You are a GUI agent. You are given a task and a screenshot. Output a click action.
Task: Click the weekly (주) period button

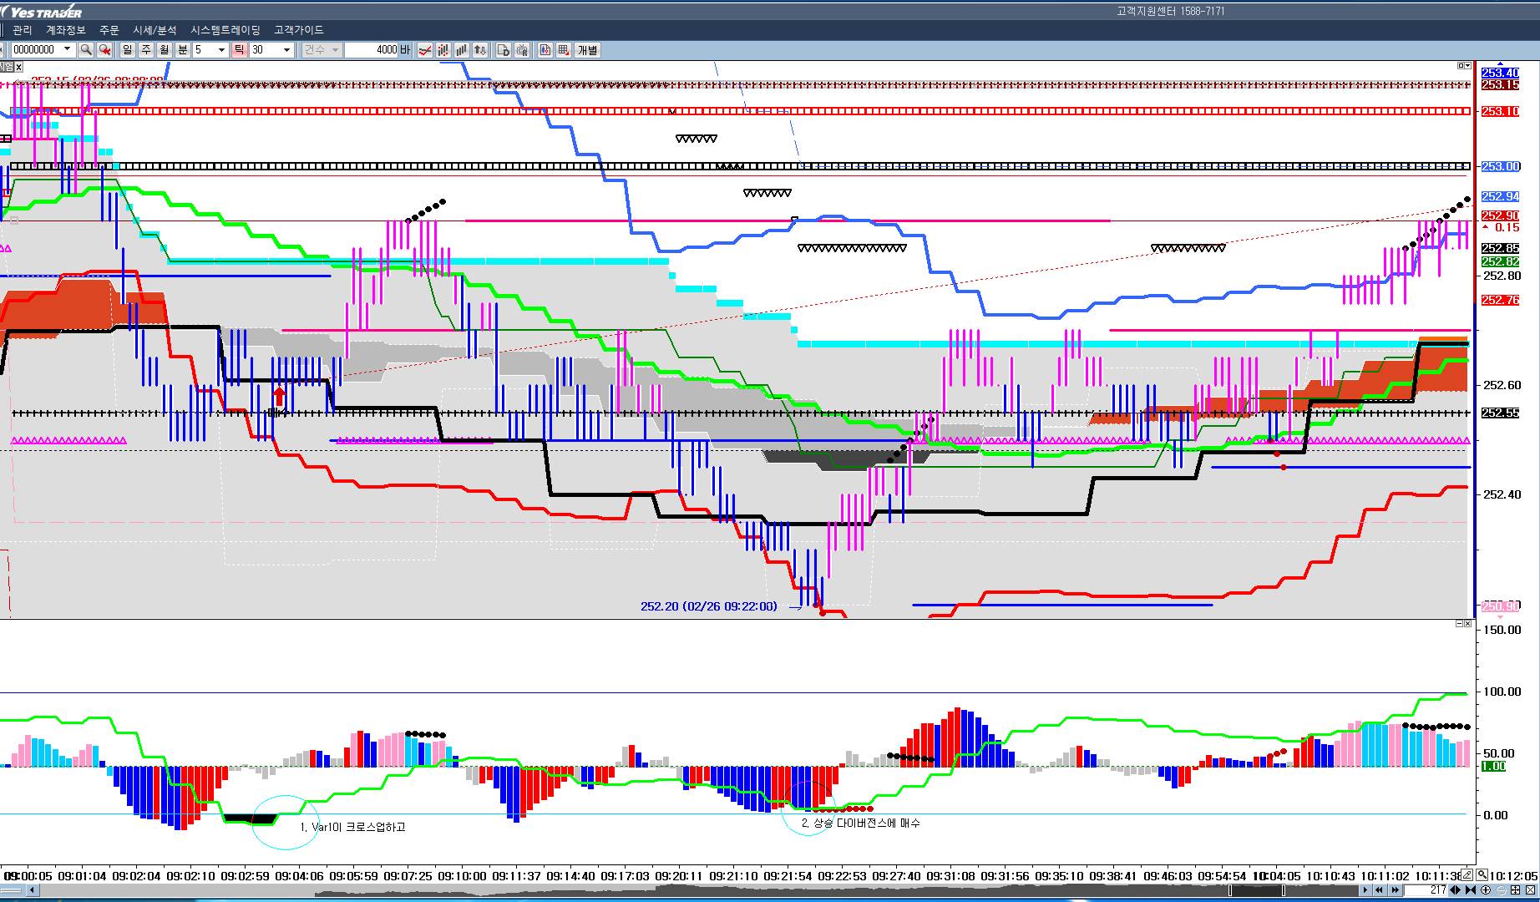[x=146, y=50]
